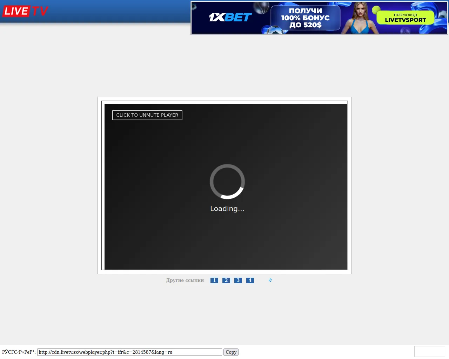Switch to stream link 2
Image resolution: width=449 pixels, height=359 pixels.
coord(226,280)
